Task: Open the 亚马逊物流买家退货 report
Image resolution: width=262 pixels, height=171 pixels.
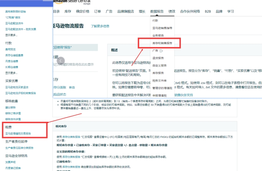Action: 17,87
